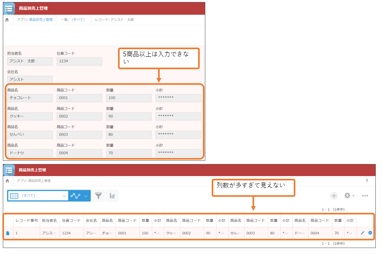
Task: Click the table cell showing クッ…
Action: click(x=172, y=233)
